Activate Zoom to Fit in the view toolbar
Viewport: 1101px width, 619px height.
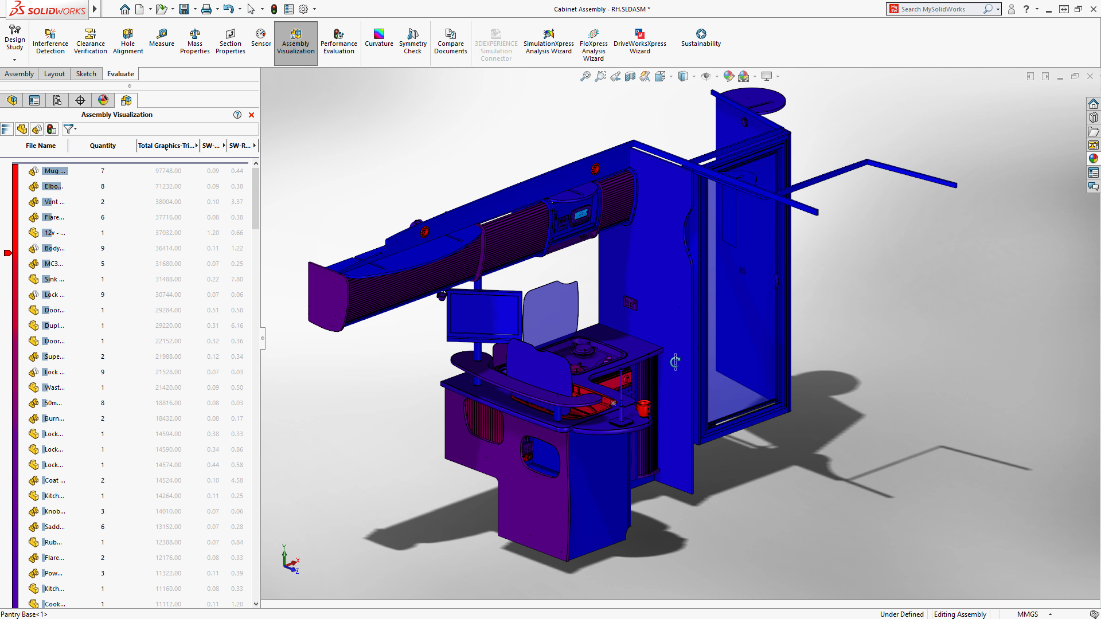click(x=585, y=76)
